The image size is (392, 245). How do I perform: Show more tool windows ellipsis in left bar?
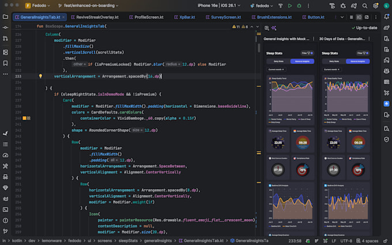pyautogui.click(x=5, y=74)
